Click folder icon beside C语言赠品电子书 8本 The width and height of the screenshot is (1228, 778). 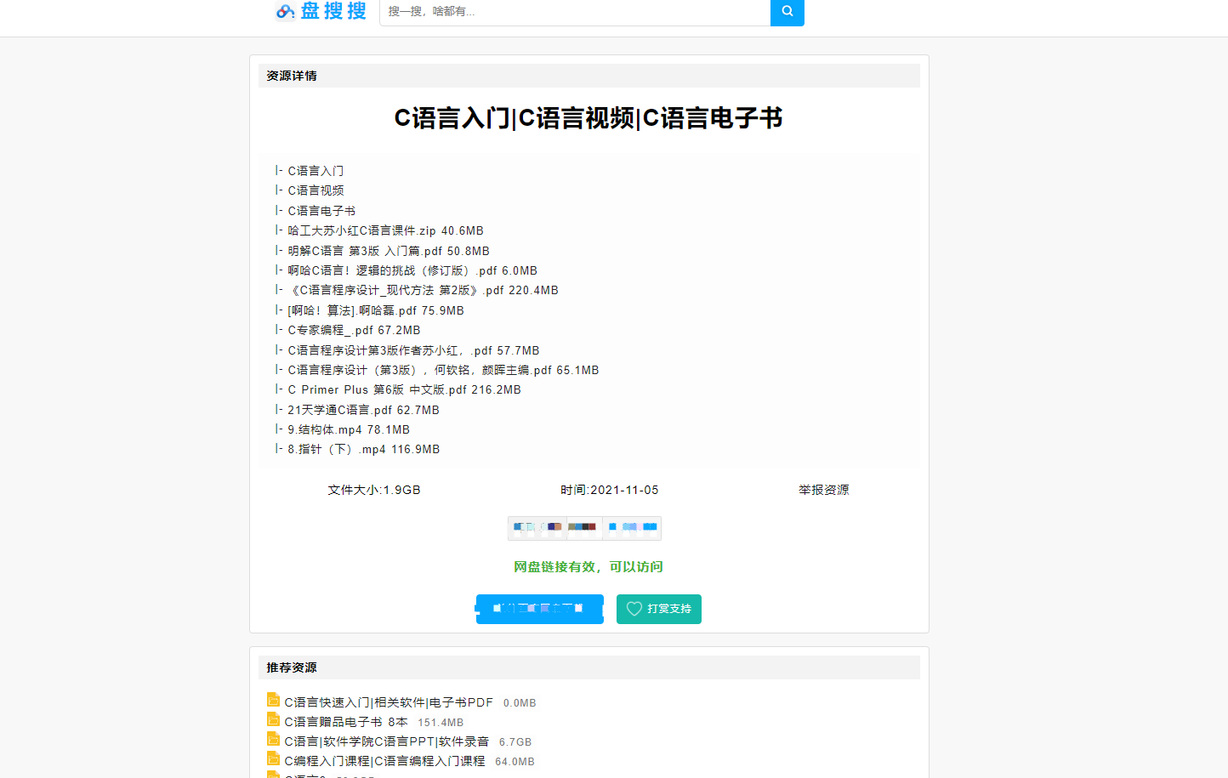tap(273, 719)
